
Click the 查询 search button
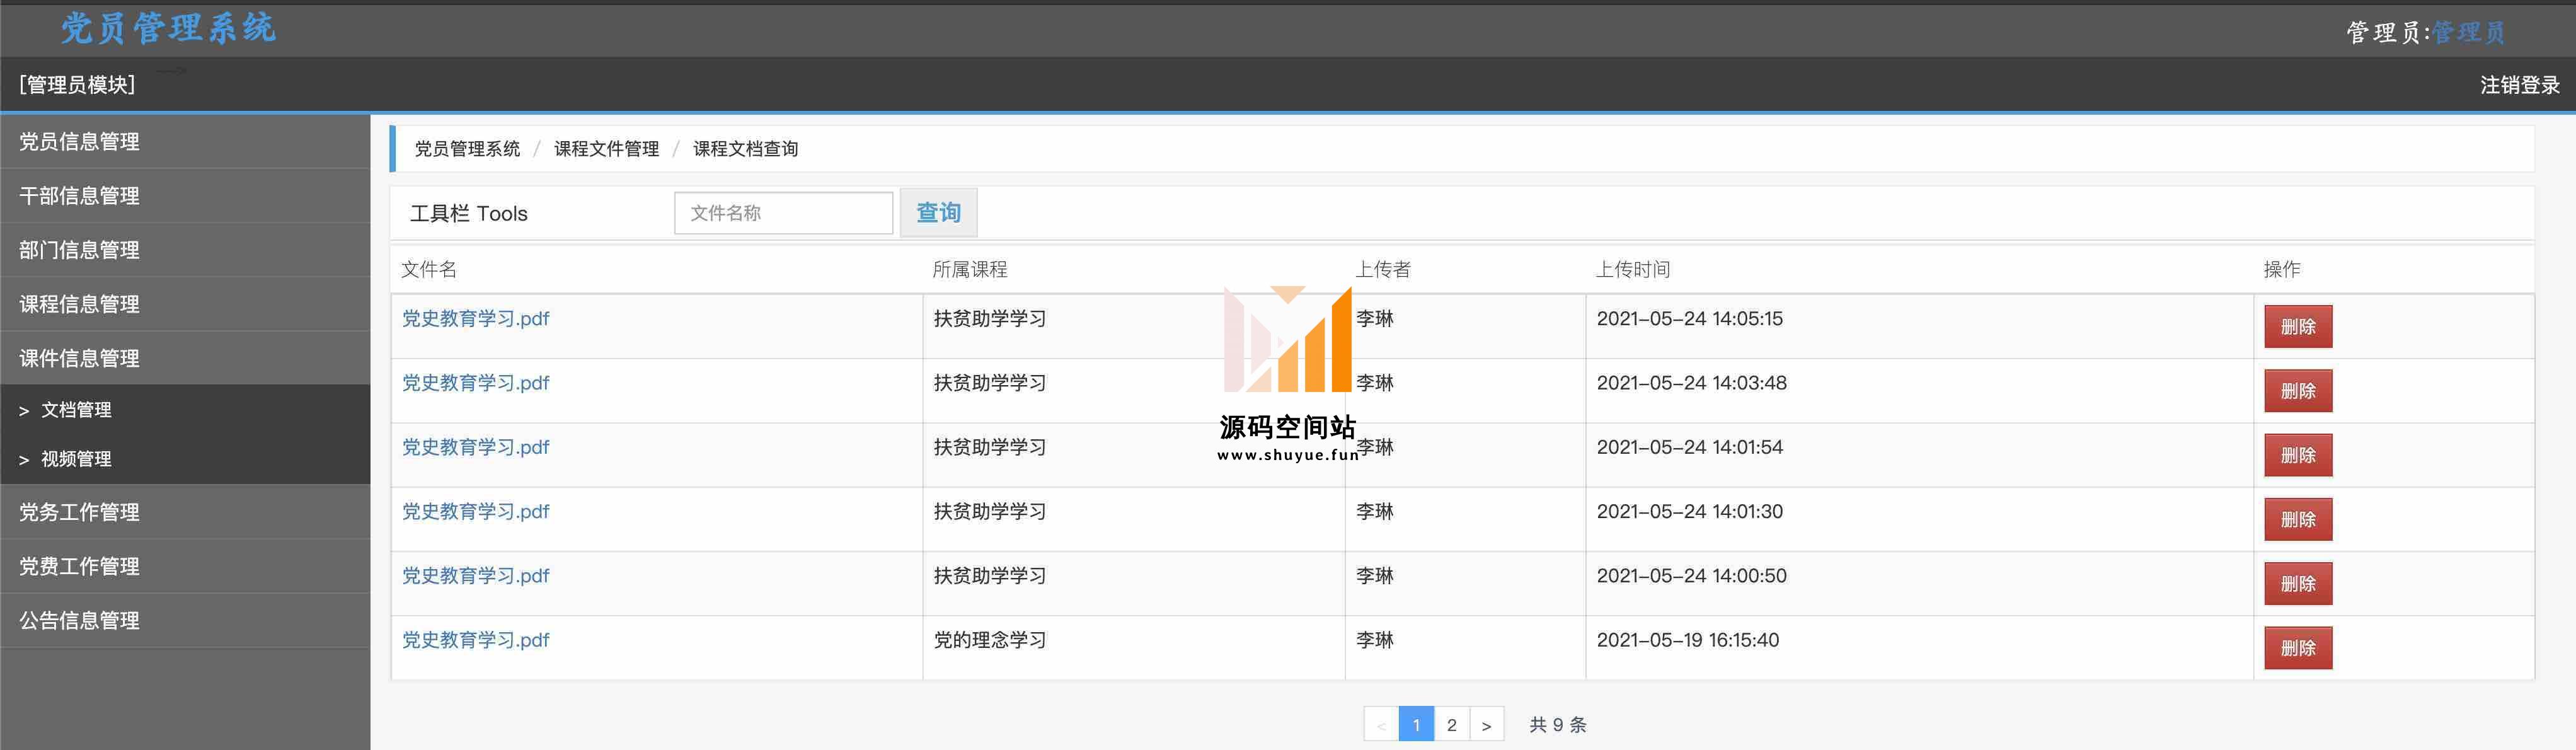pos(938,213)
